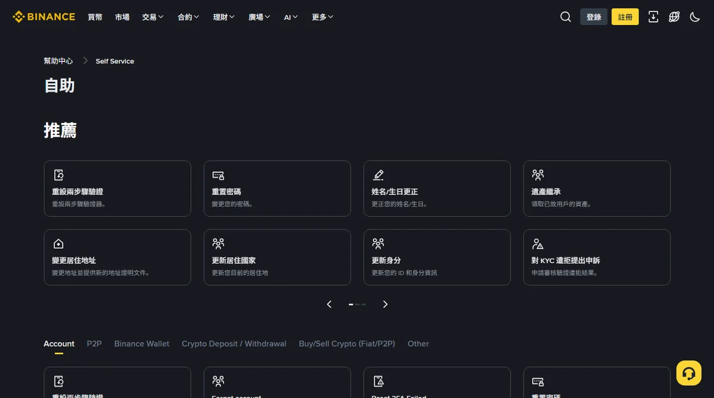The width and height of the screenshot is (714, 398).
Task: Click the 重設兩步驟驗證 icon under 推薦
Action: pyautogui.click(x=58, y=175)
